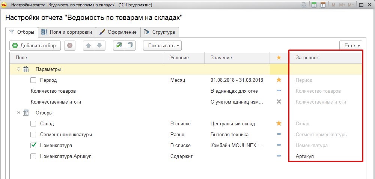Click the delete filter red X icon
This screenshot has height=179, width=375.
click(70, 45)
